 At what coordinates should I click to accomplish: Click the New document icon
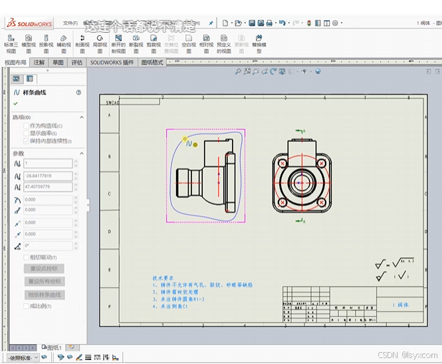(225, 23)
